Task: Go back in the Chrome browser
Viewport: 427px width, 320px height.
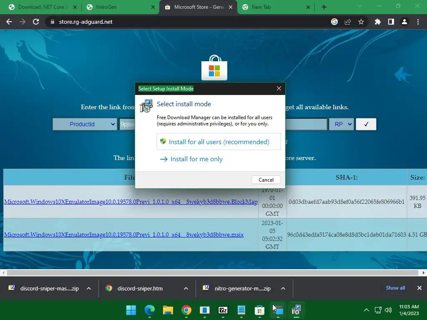Action: click(x=9, y=22)
